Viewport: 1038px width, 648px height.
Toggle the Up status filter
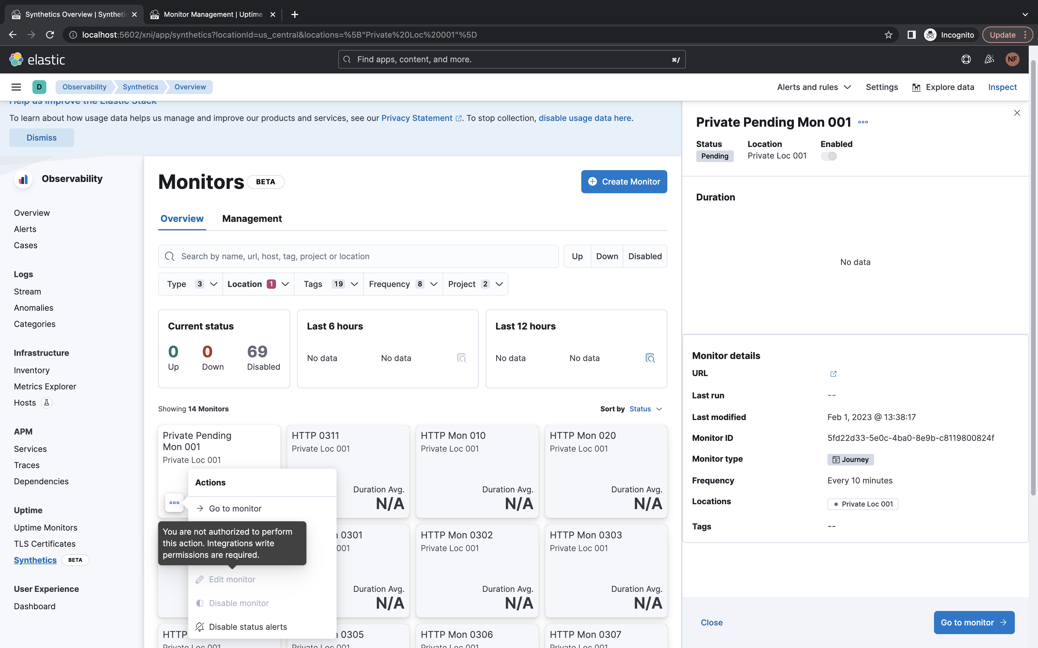click(x=577, y=256)
